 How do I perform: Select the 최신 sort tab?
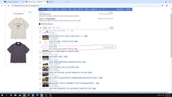pos(45,28)
